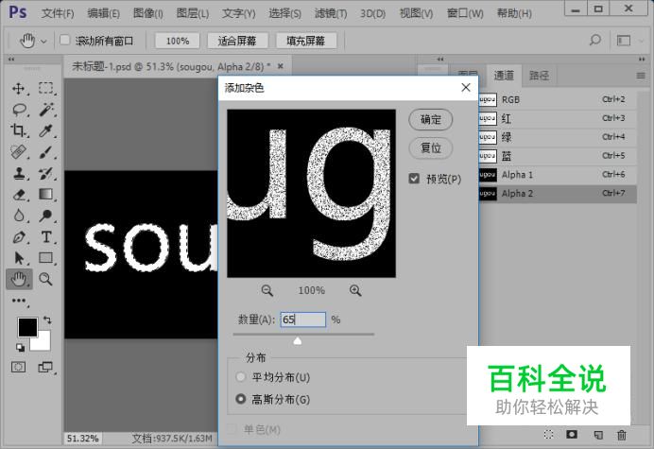The height and width of the screenshot is (449, 654).
Task: Click 确定 in the noise dialog
Action: point(431,120)
